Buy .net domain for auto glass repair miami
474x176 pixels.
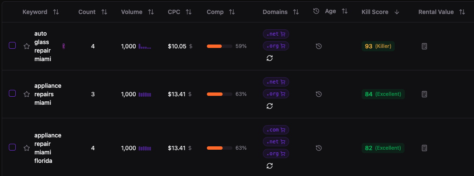tap(276, 34)
